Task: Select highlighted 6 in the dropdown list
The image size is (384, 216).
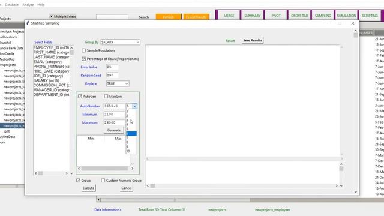Action: point(131,133)
